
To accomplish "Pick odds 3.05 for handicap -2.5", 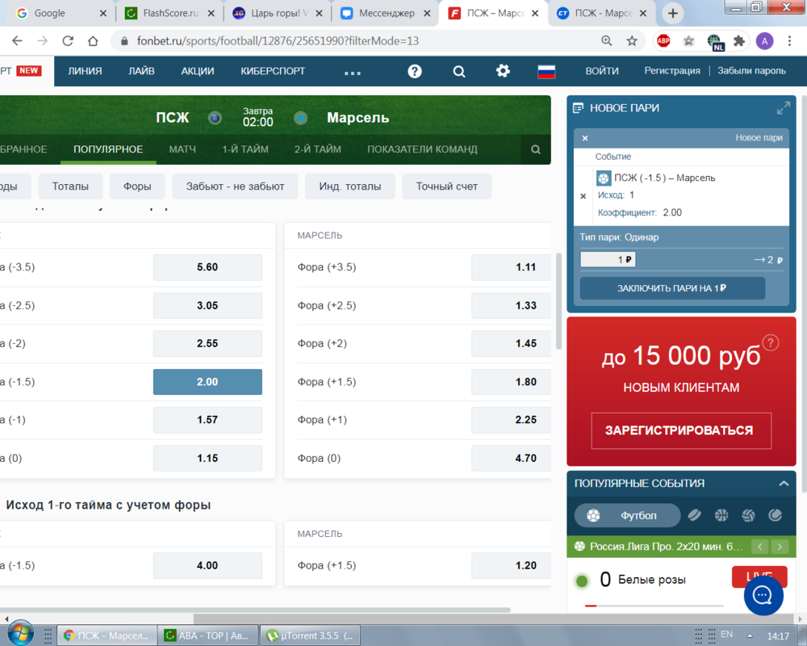I will point(207,305).
